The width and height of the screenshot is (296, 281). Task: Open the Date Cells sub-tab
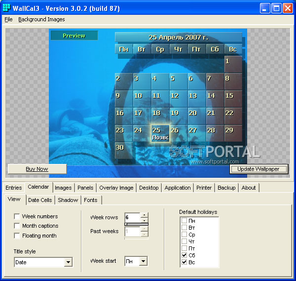pos(40,200)
